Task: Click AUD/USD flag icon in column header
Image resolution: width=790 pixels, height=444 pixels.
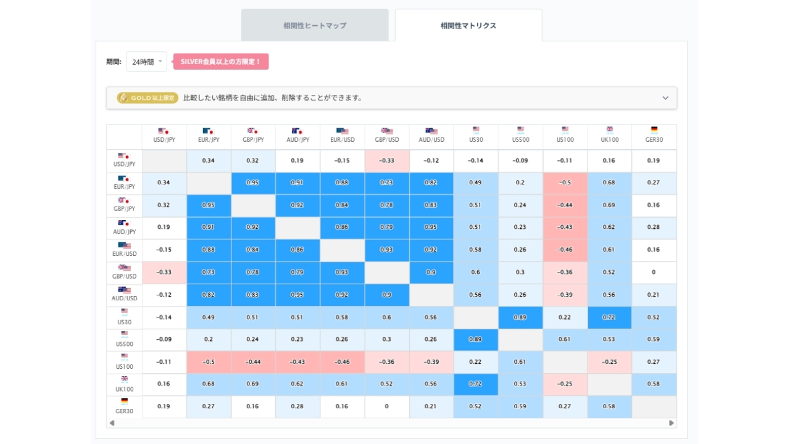Action: click(x=431, y=131)
